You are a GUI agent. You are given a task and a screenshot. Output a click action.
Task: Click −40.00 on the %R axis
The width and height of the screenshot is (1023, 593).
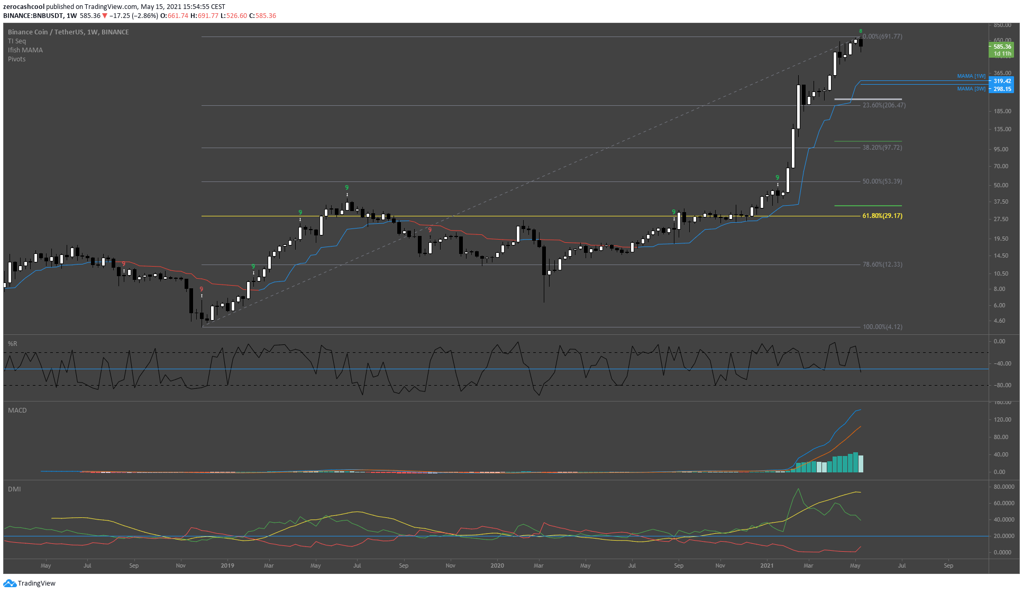1002,363
